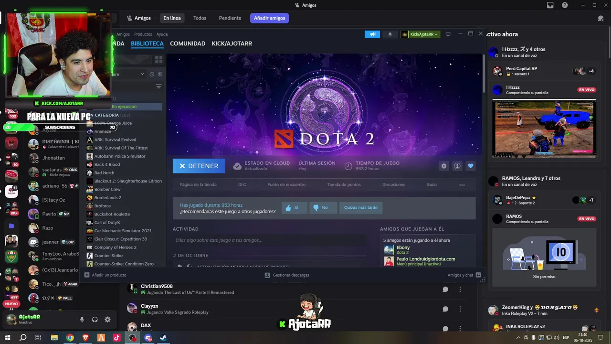Open Dota 2 settings gear in Steam
The width and height of the screenshot is (611, 344).
[444, 166]
